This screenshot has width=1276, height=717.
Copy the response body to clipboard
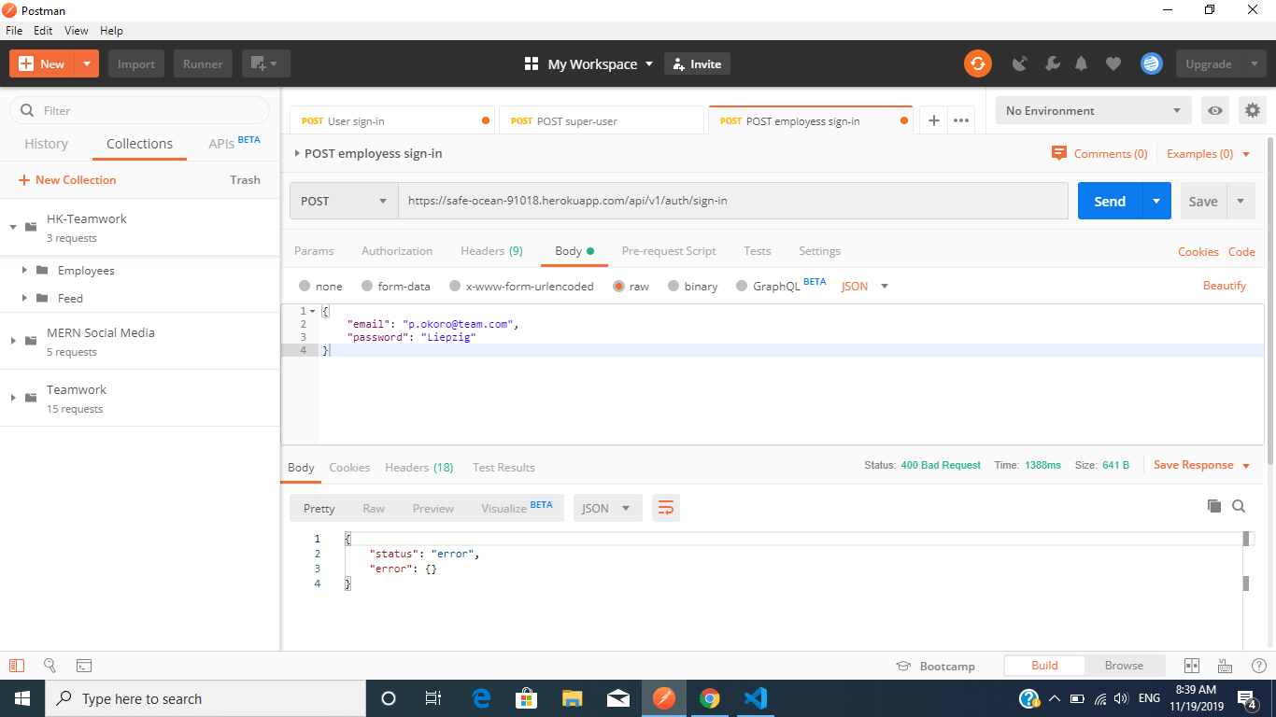click(x=1214, y=506)
